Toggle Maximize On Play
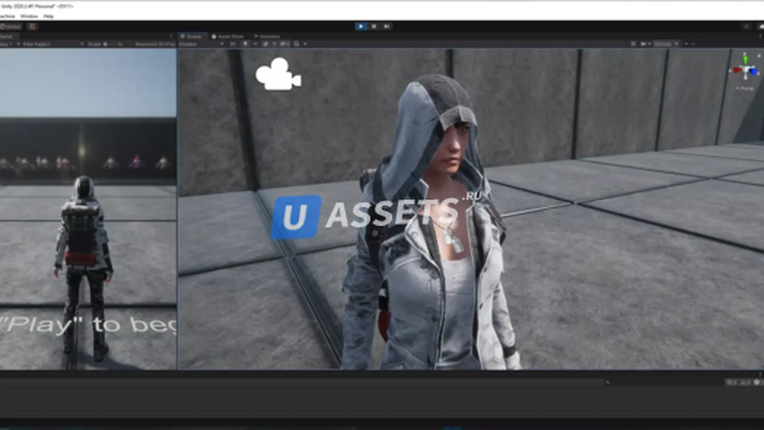Viewport: 764px width, 430px height. (x=155, y=44)
